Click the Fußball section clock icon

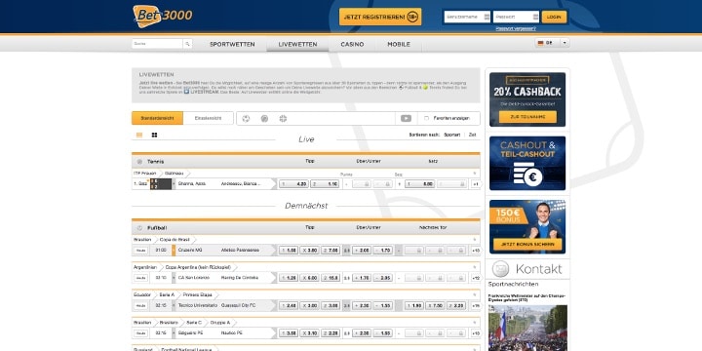click(139, 228)
